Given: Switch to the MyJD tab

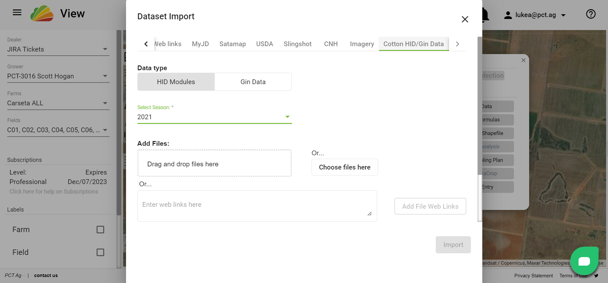Looking at the screenshot, I should [200, 44].
